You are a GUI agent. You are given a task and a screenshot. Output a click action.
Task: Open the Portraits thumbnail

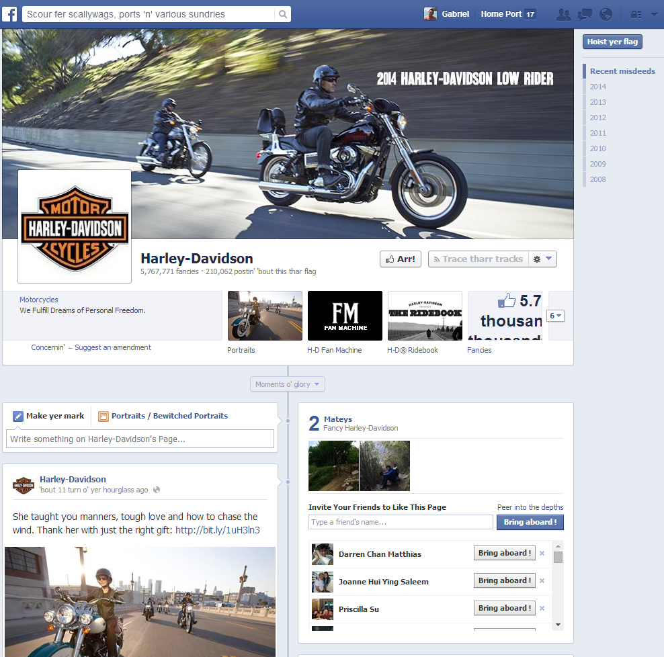click(265, 315)
